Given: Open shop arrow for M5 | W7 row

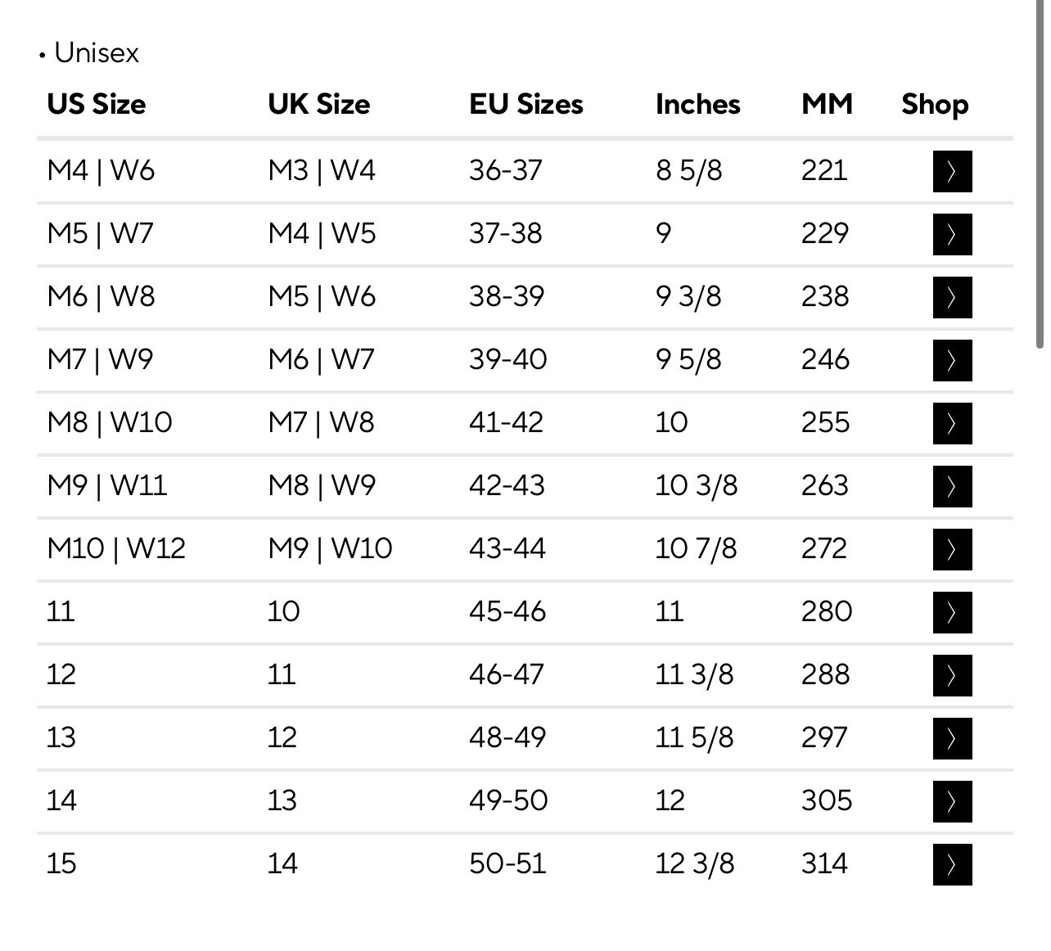Looking at the screenshot, I should [x=952, y=234].
